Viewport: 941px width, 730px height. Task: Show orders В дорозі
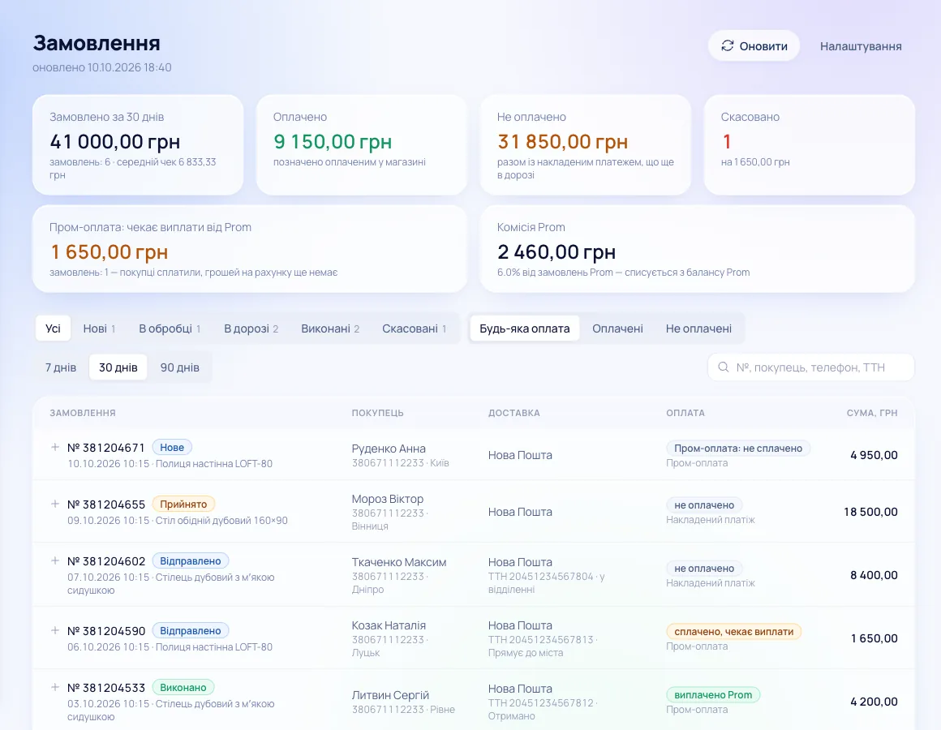pos(251,328)
